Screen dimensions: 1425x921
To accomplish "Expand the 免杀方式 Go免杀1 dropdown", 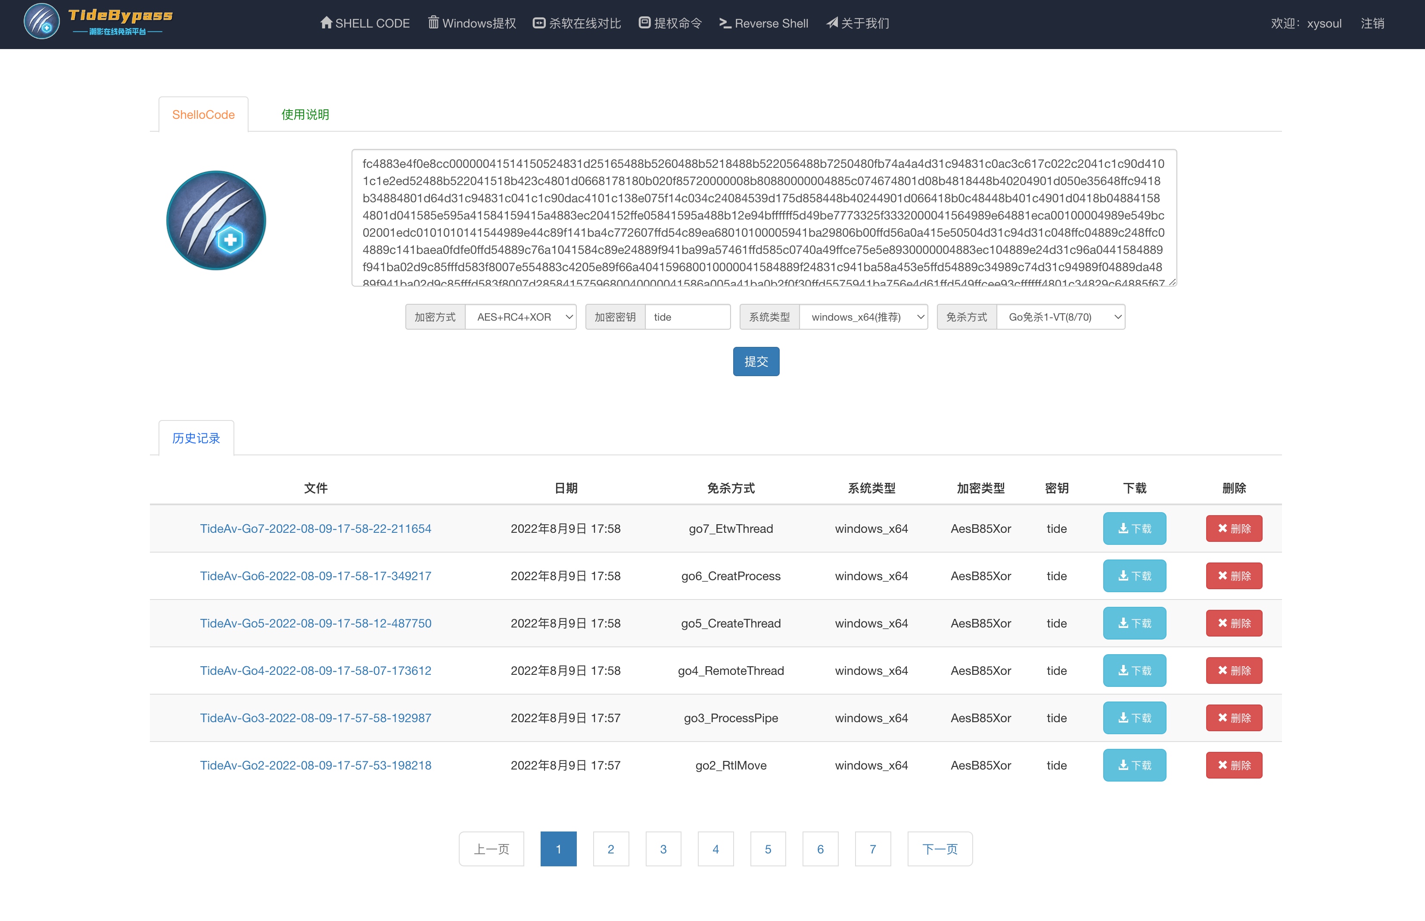I will pyautogui.click(x=1061, y=317).
